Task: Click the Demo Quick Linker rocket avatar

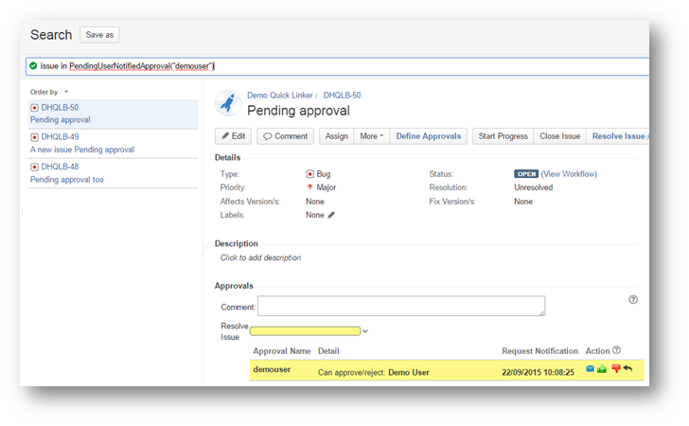Action: (x=227, y=103)
